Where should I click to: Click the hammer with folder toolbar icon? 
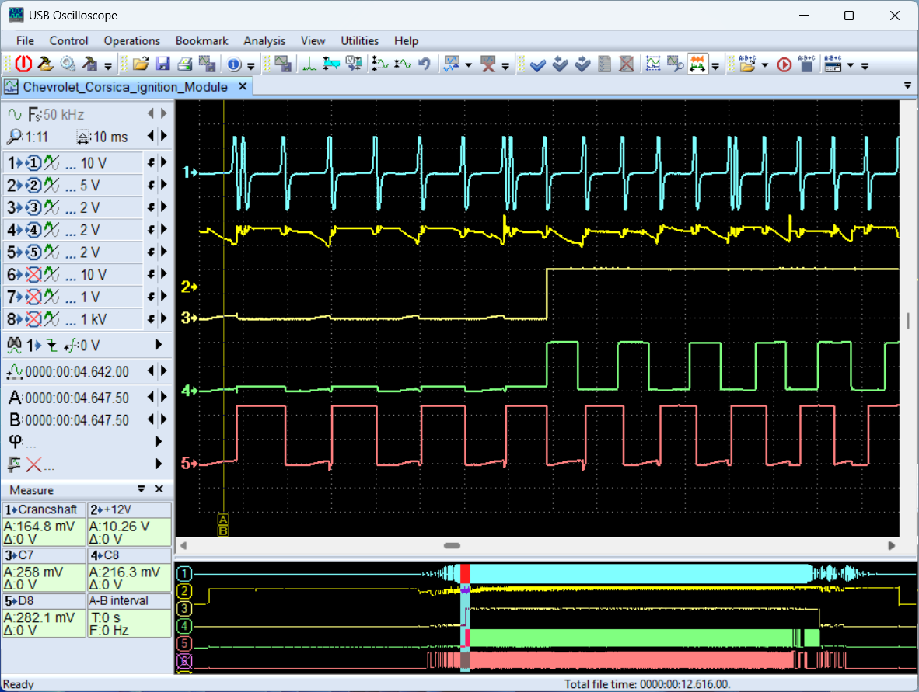(x=45, y=64)
